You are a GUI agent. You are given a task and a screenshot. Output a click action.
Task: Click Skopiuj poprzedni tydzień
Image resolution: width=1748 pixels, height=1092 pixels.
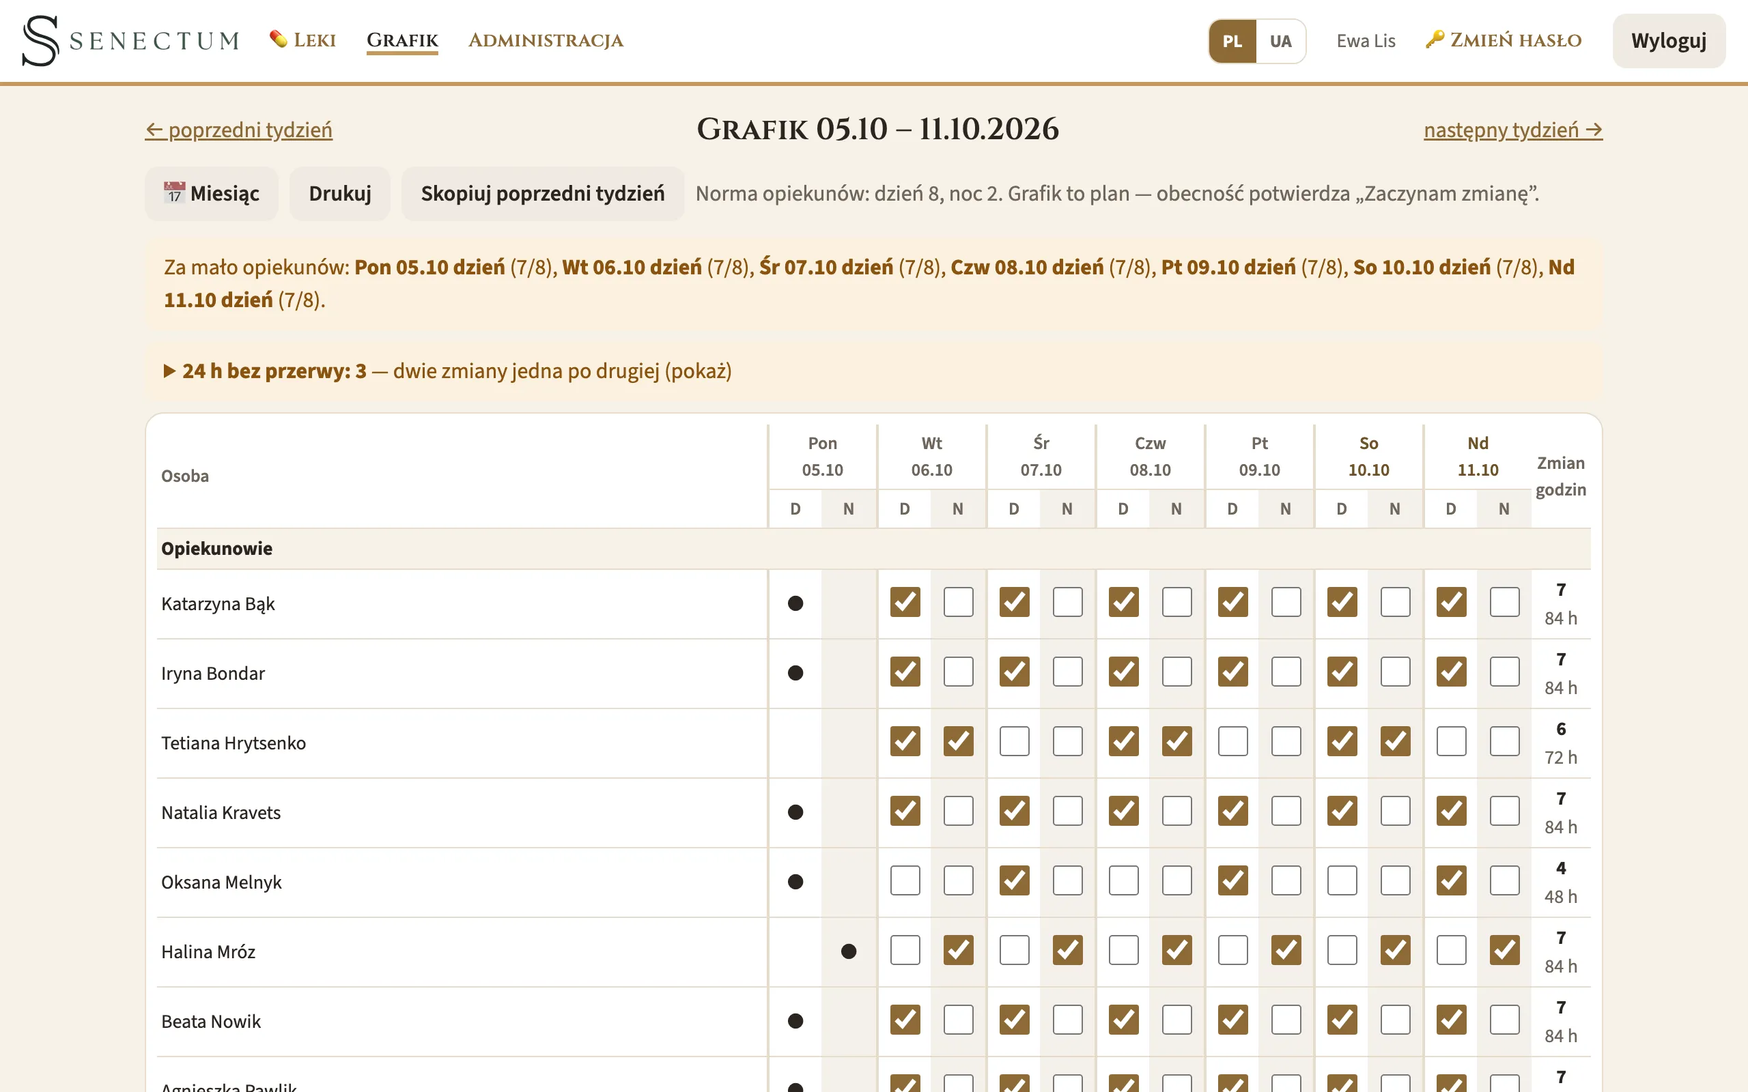(x=544, y=194)
